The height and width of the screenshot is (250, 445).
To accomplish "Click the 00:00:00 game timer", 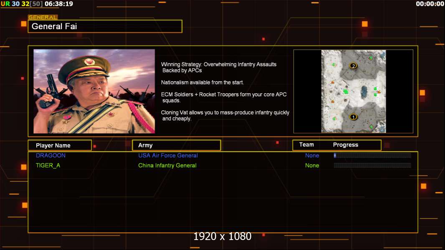I will pyautogui.click(x=430, y=4).
